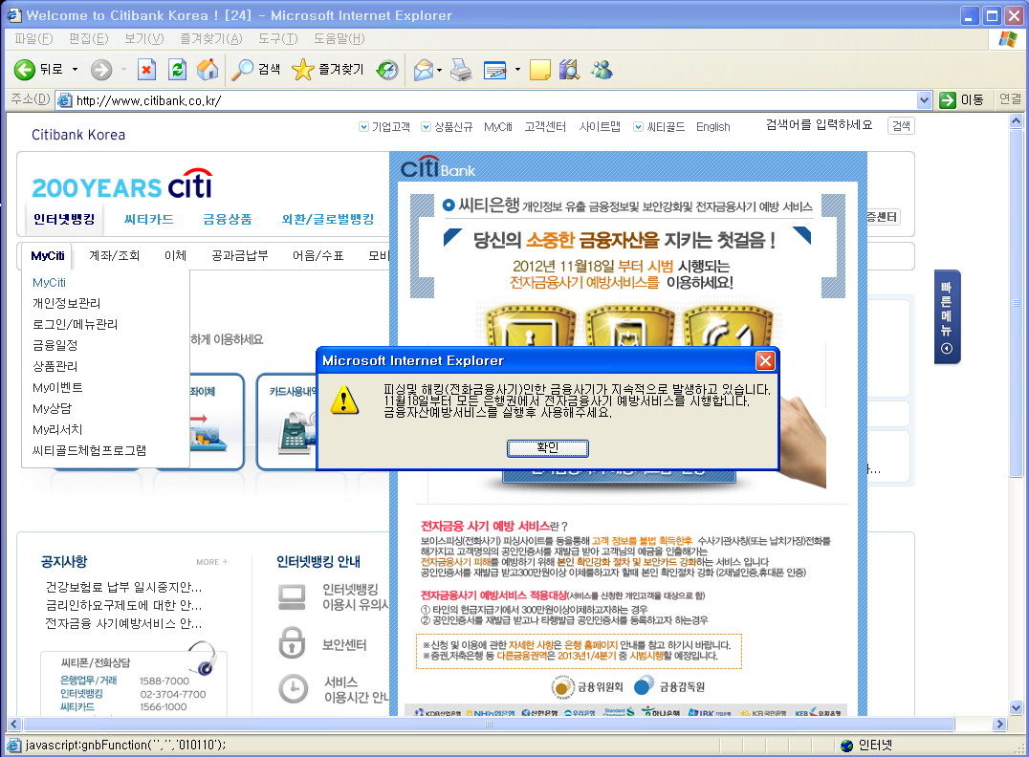The width and height of the screenshot is (1029, 757).
Task: Click the Stop loading icon
Action: tap(146, 70)
